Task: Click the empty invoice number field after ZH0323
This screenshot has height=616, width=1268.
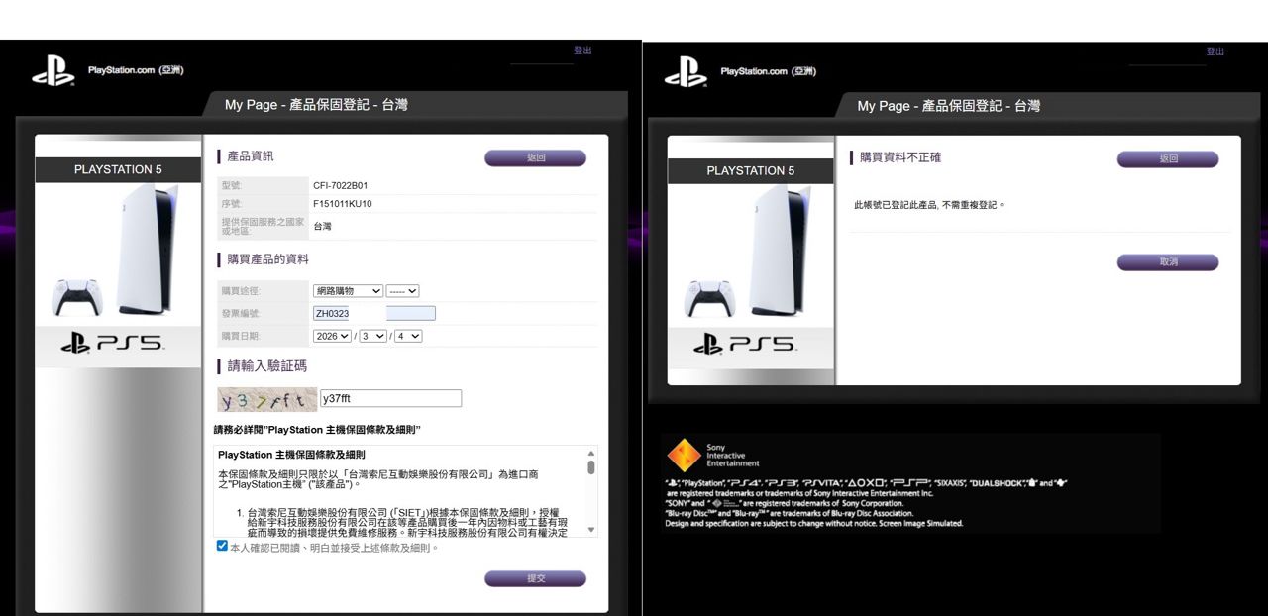Action: [411, 314]
